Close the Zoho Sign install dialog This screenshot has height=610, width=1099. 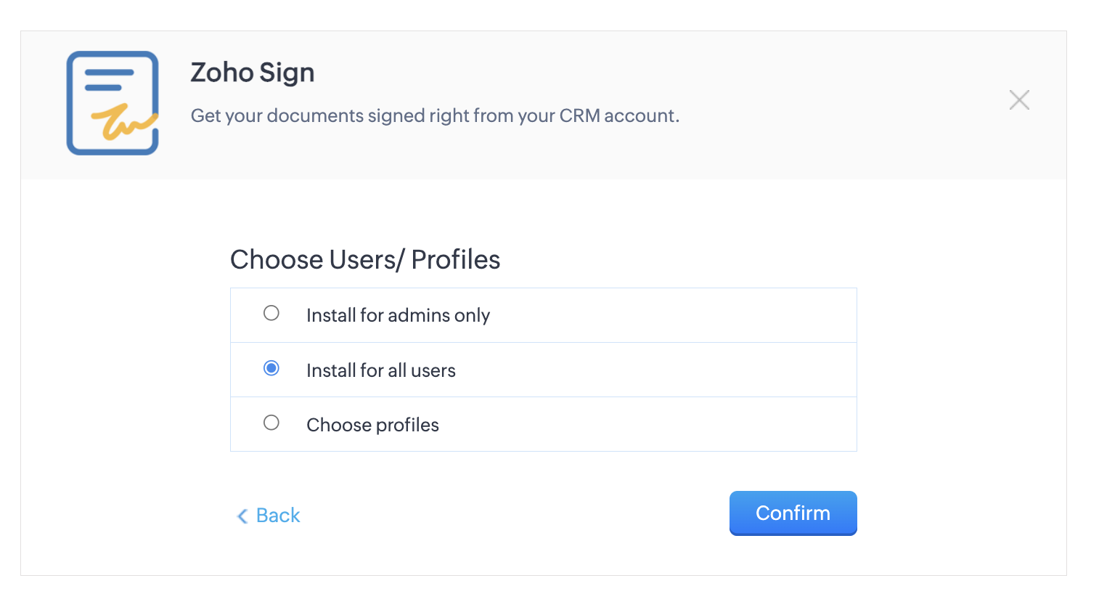tap(1019, 100)
